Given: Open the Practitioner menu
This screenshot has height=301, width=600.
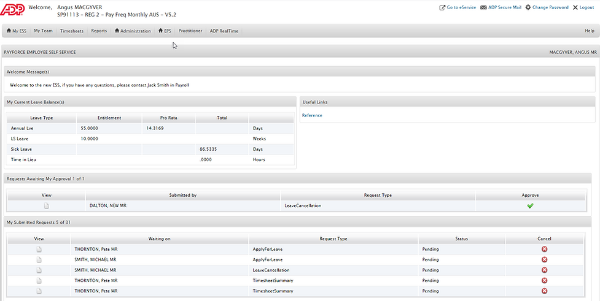Looking at the screenshot, I should (x=190, y=31).
